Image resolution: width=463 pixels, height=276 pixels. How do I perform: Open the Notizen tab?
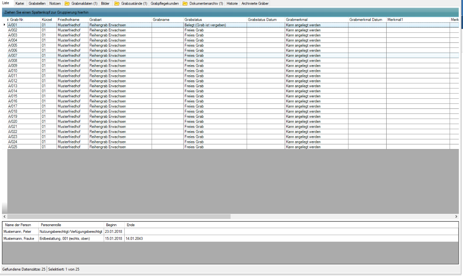(x=55, y=3)
